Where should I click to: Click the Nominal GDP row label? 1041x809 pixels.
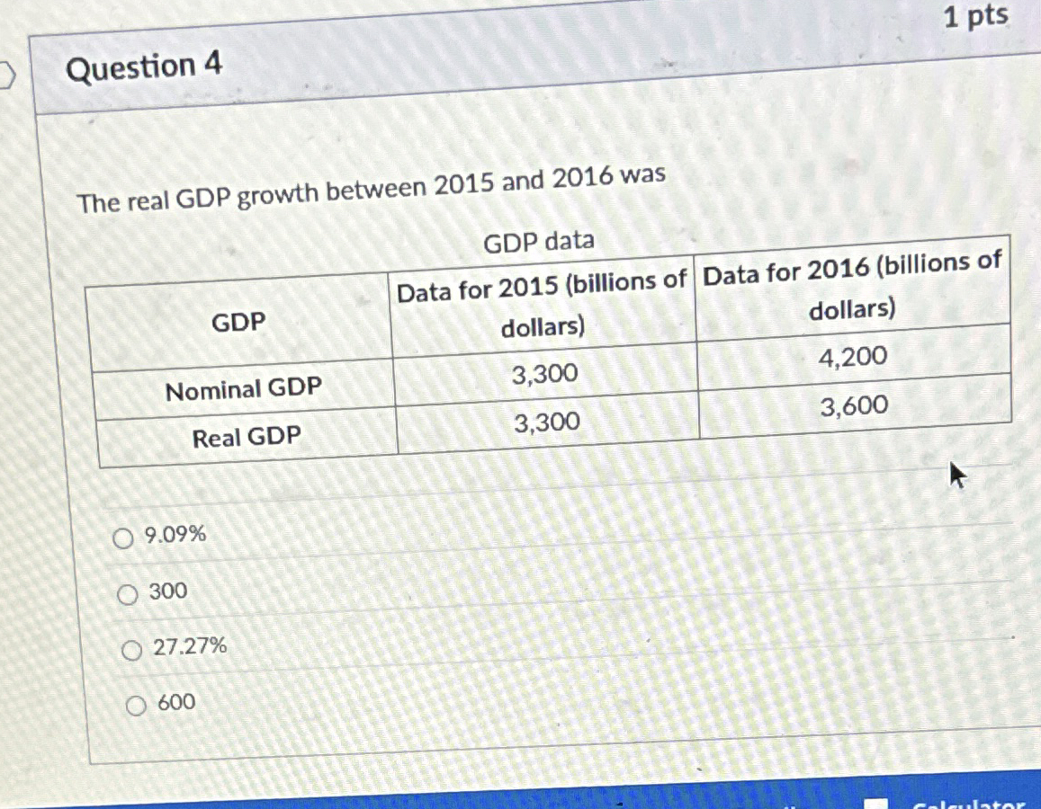(240, 388)
